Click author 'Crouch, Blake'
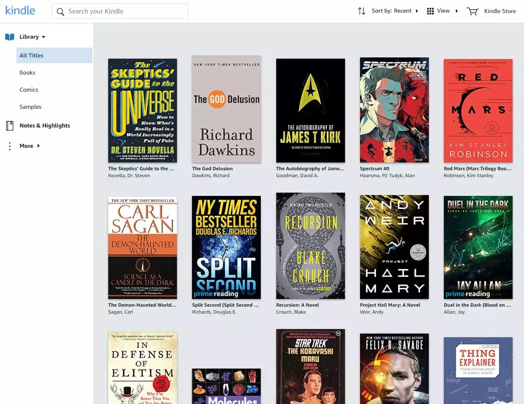Image resolution: width=524 pixels, height=404 pixels. (291, 312)
